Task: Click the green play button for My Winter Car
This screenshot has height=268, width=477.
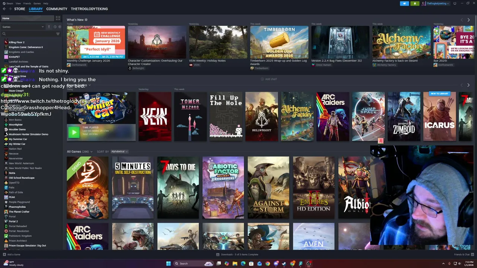Action: point(74,132)
